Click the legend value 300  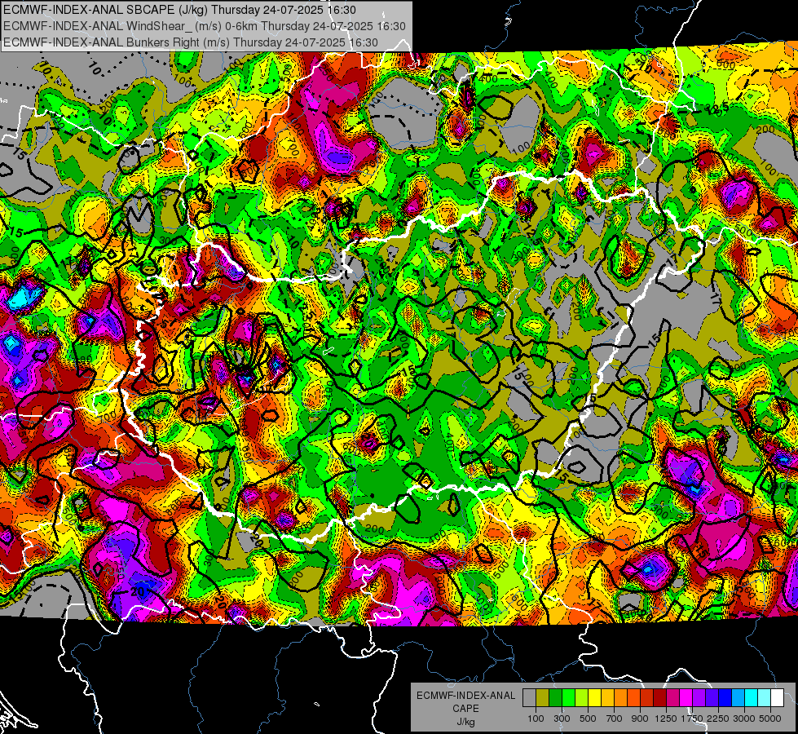[562, 719]
